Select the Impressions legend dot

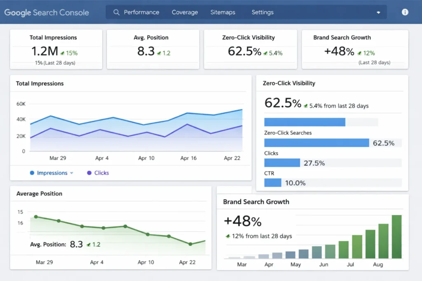click(x=32, y=173)
